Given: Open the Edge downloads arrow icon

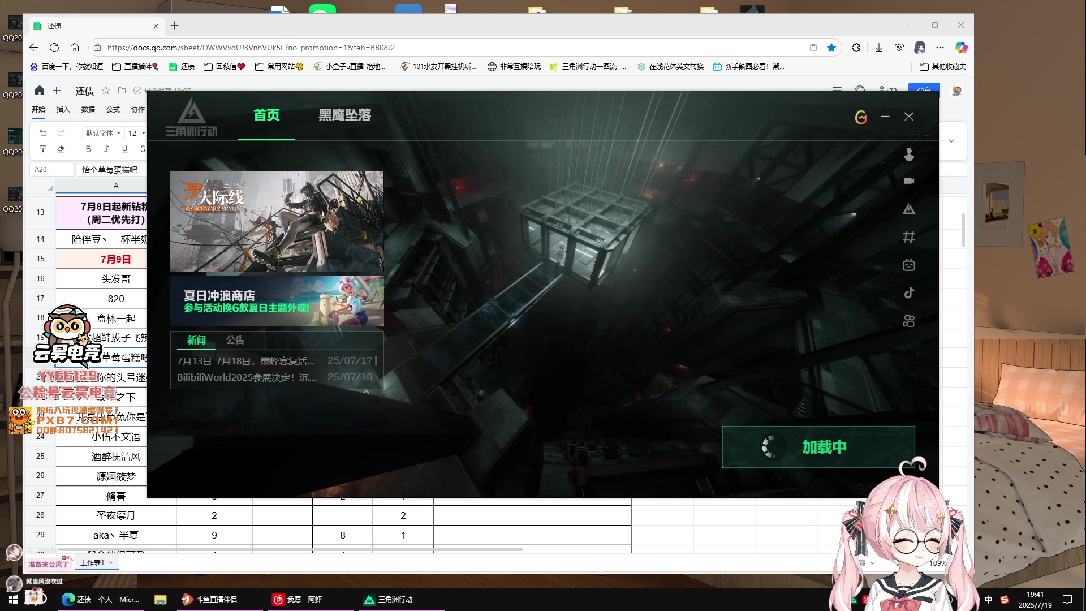Looking at the screenshot, I should click(x=879, y=48).
